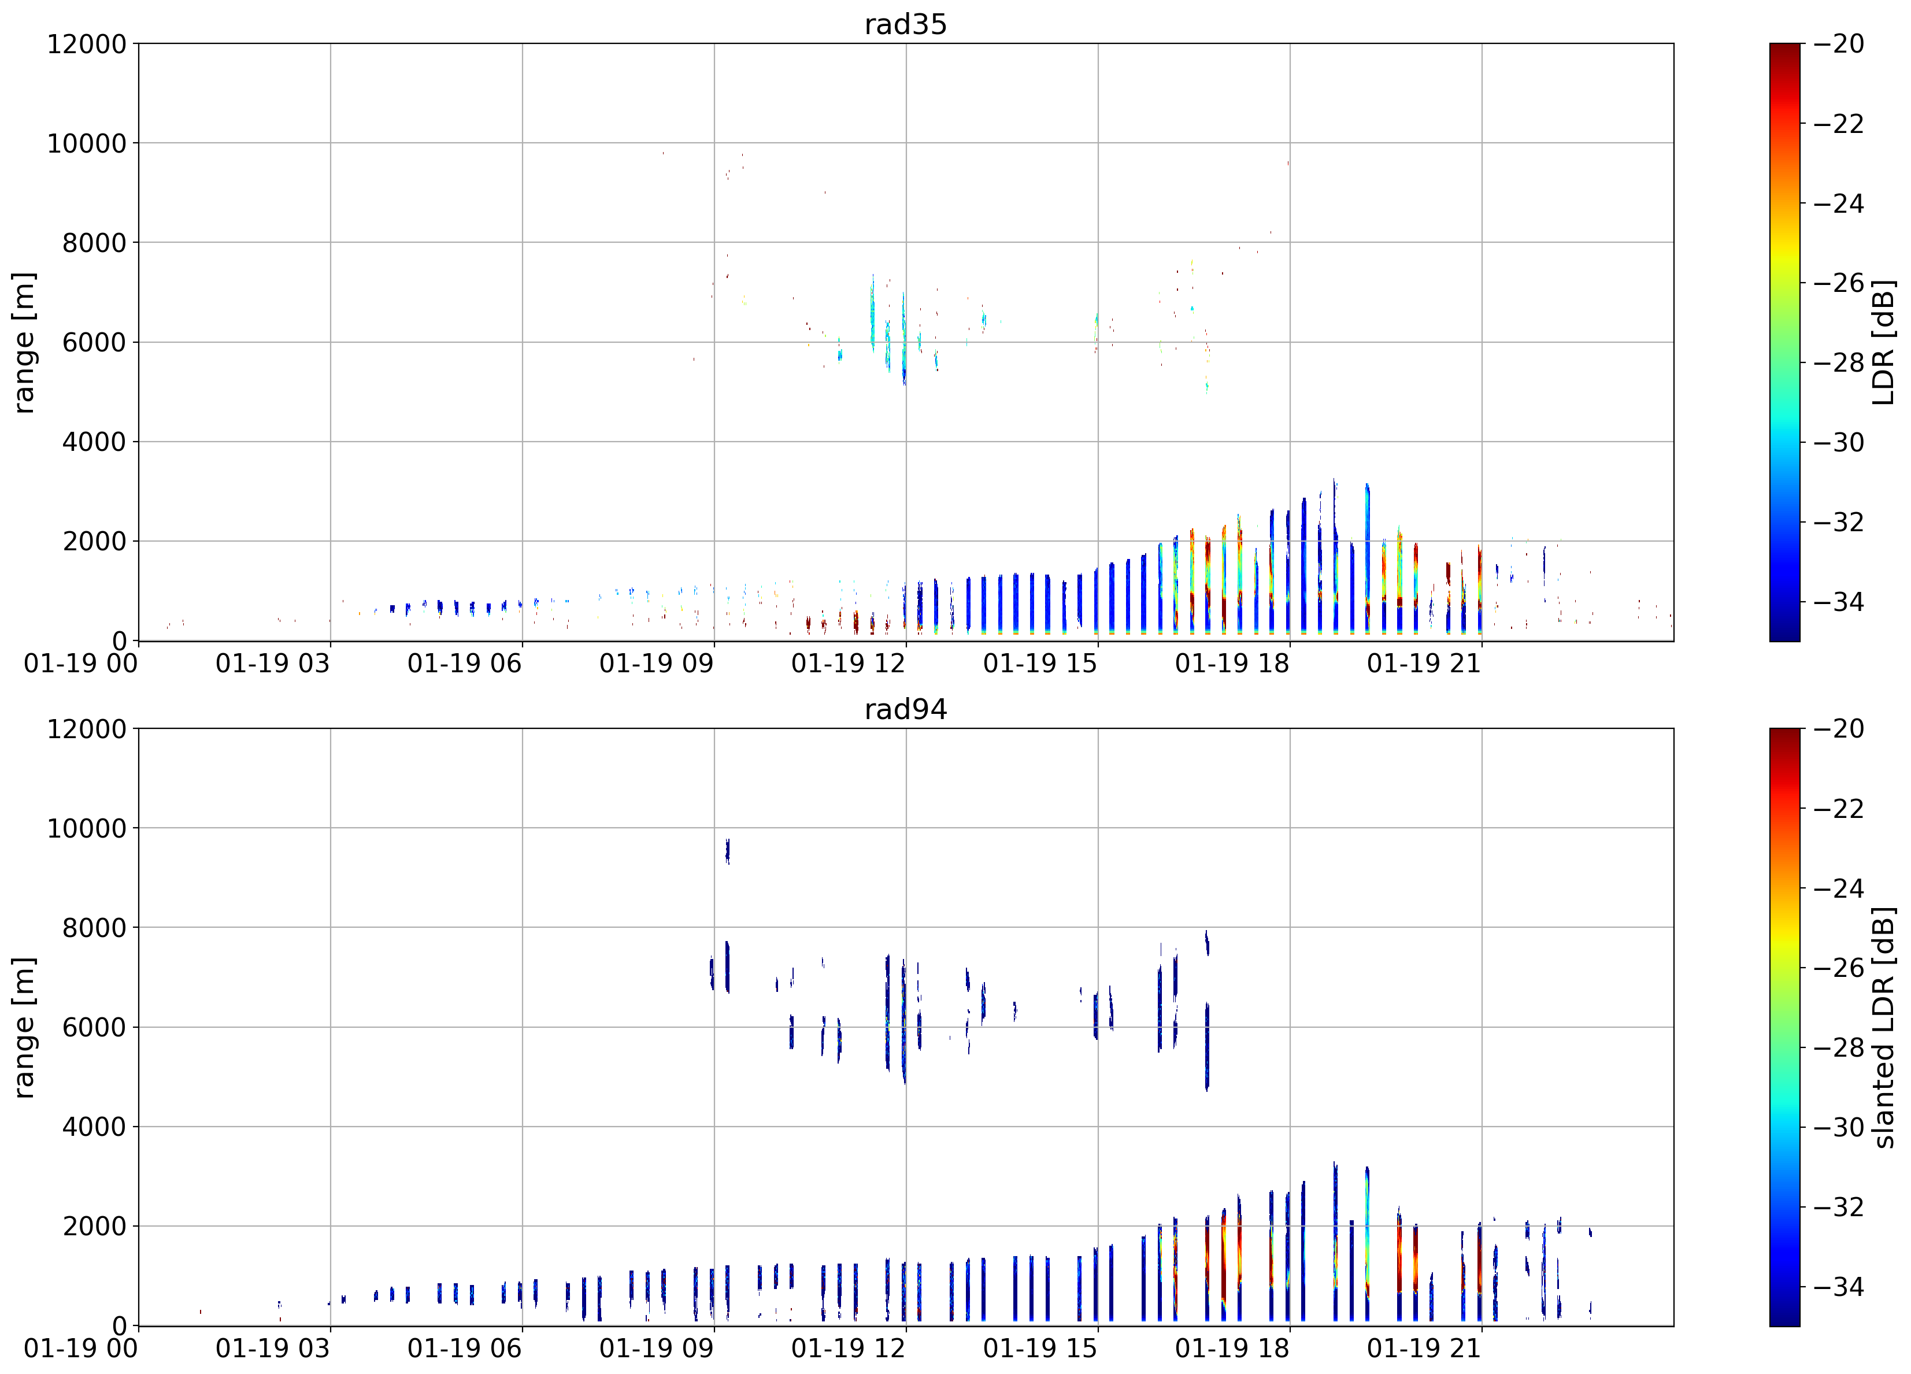Click '01-19 06' x-axis label under rad94
1911x1374 pixels.
pyautogui.click(x=465, y=1349)
